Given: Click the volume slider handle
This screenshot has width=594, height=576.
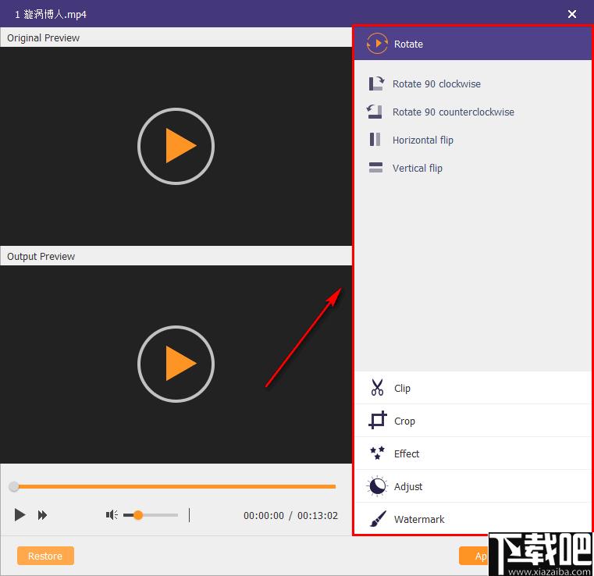Looking at the screenshot, I should click(138, 515).
